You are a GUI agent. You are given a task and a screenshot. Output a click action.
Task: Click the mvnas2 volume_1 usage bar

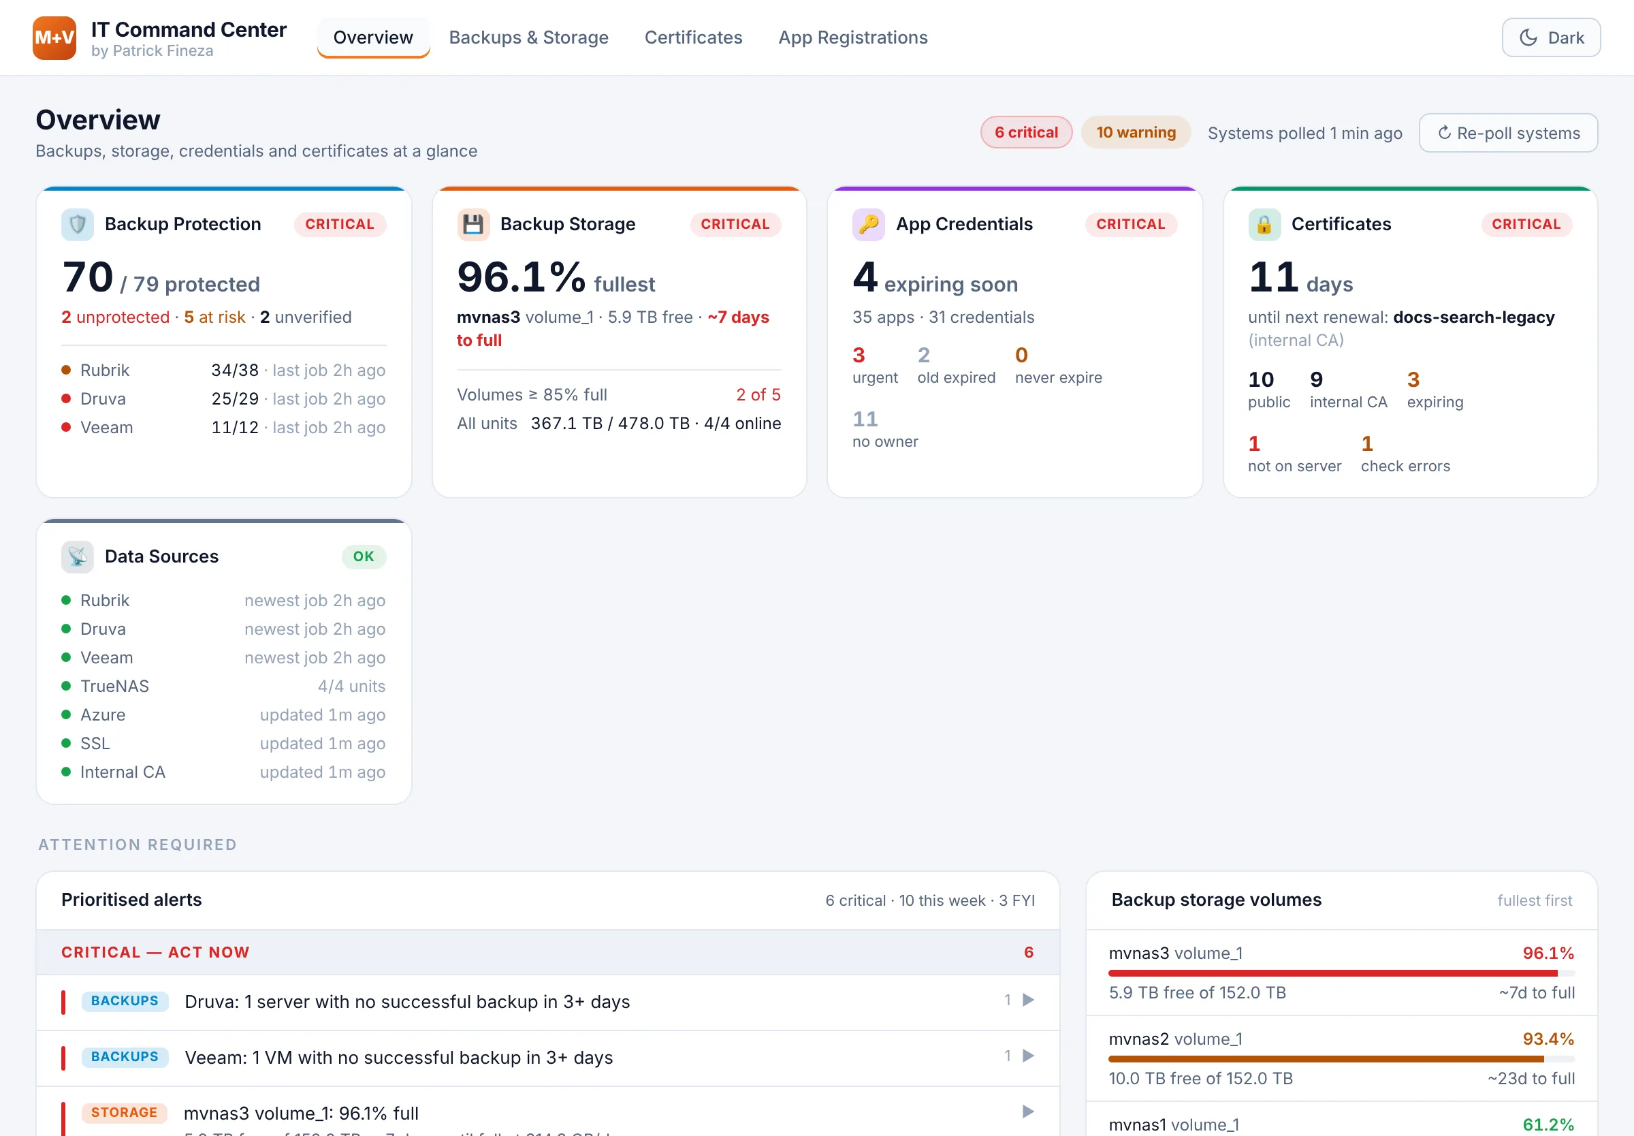coord(1341,1059)
